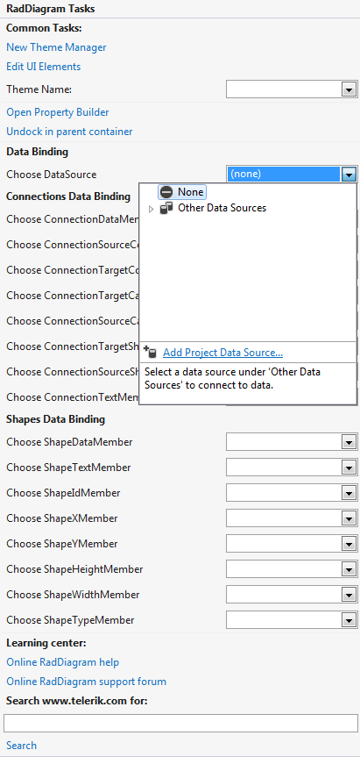360x757 pixels.
Task: Click the None data source icon
Action: tap(166, 192)
